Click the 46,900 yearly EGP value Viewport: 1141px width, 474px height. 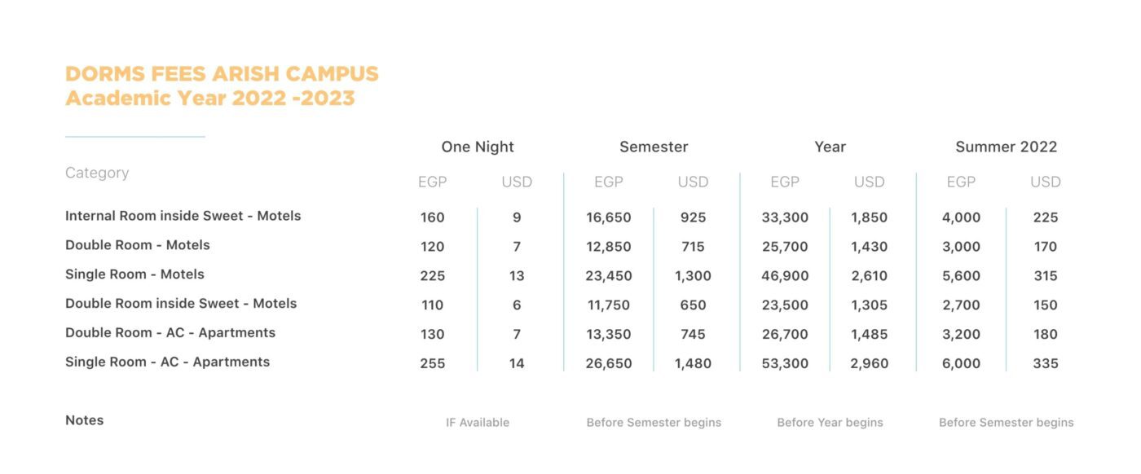(785, 276)
